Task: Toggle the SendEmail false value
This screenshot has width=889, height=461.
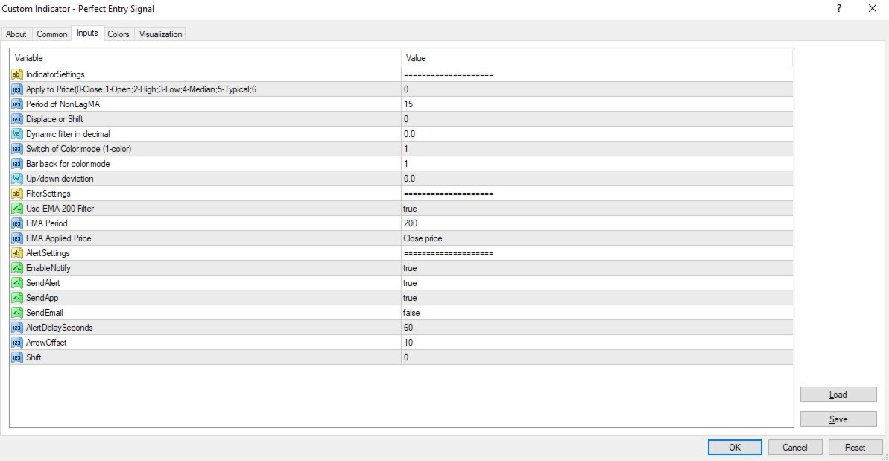Action: click(411, 313)
